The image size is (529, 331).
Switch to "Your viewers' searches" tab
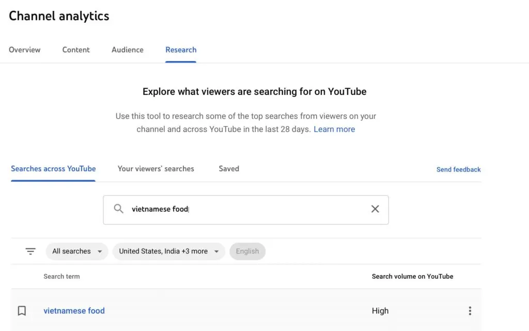pos(155,168)
